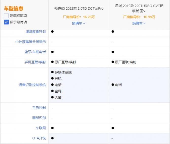Open 换辆车 dropdown under 思域
This screenshot has width=170, height=144.
pos(139,23)
